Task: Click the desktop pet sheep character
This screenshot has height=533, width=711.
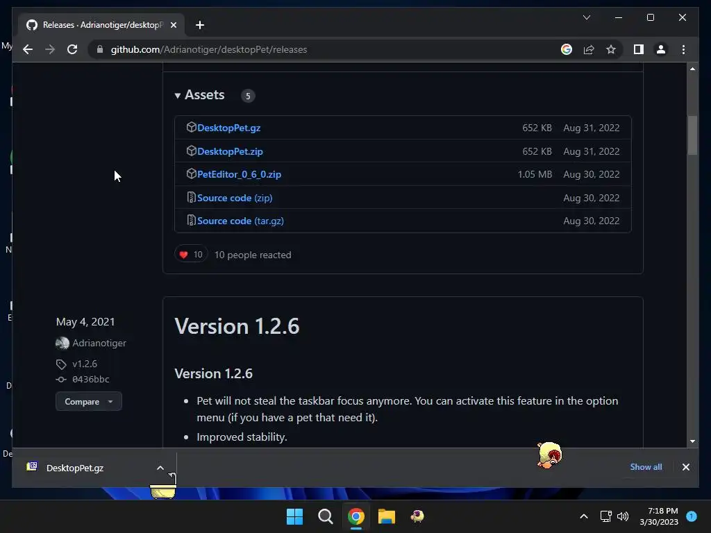Action: click(x=550, y=455)
